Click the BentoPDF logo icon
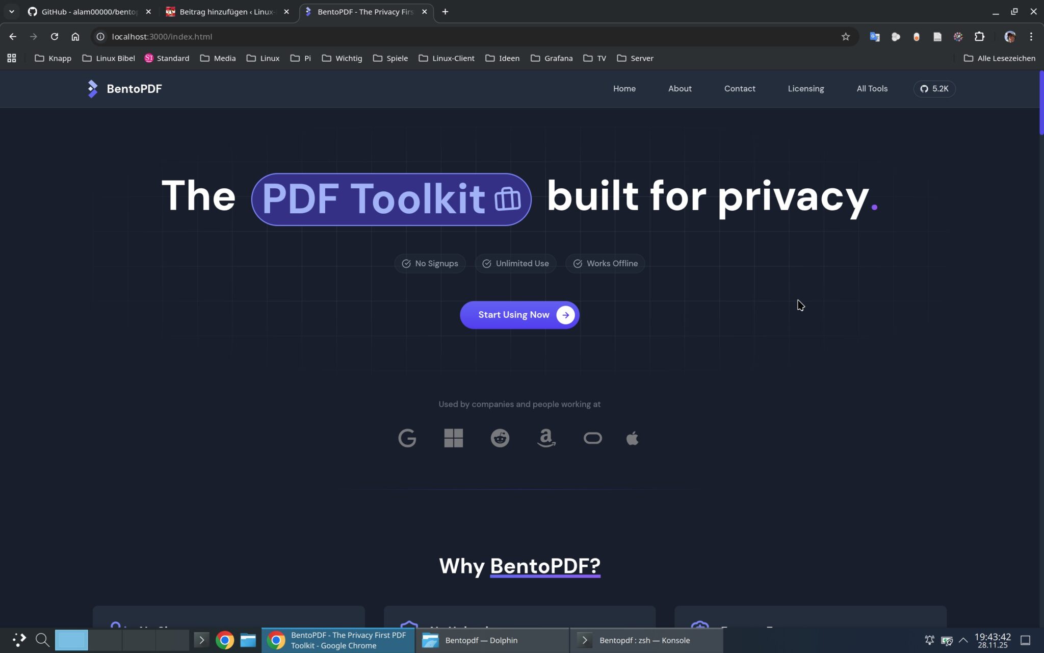The image size is (1044, 653). (x=92, y=88)
